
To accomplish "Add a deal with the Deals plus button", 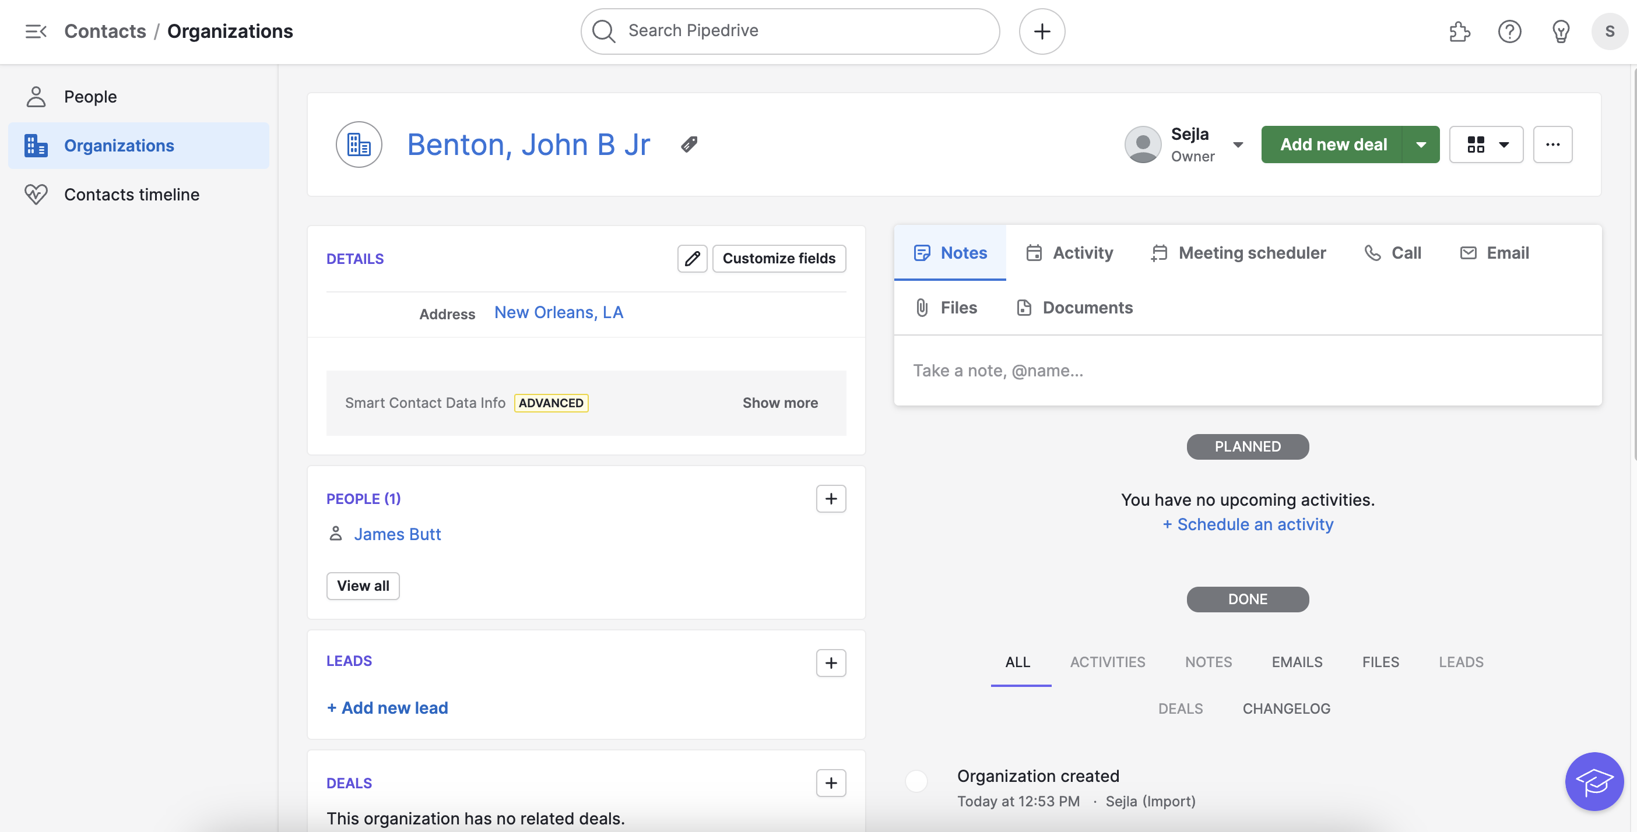I will (831, 783).
